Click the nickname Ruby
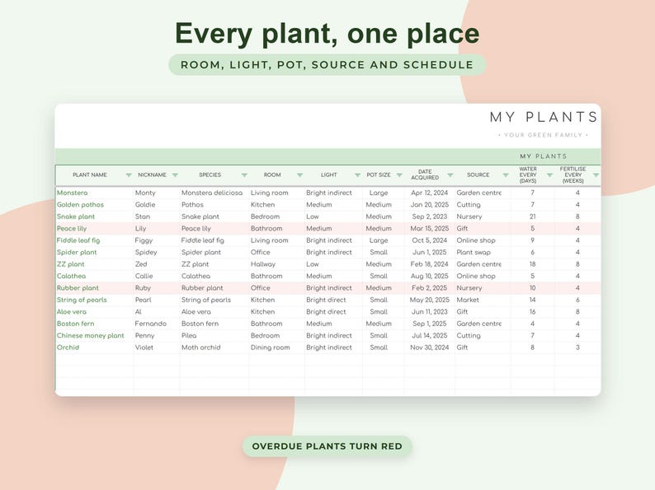This screenshot has width=655, height=490. pos(143,287)
